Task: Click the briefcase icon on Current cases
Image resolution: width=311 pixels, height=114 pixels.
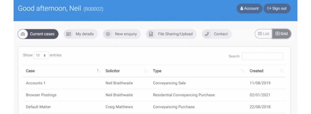Action: 23,34
